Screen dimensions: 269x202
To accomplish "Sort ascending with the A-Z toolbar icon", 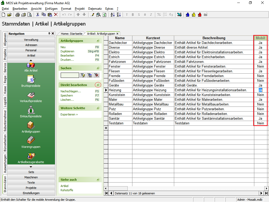I will pyautogui.click(x=112, y=15).
